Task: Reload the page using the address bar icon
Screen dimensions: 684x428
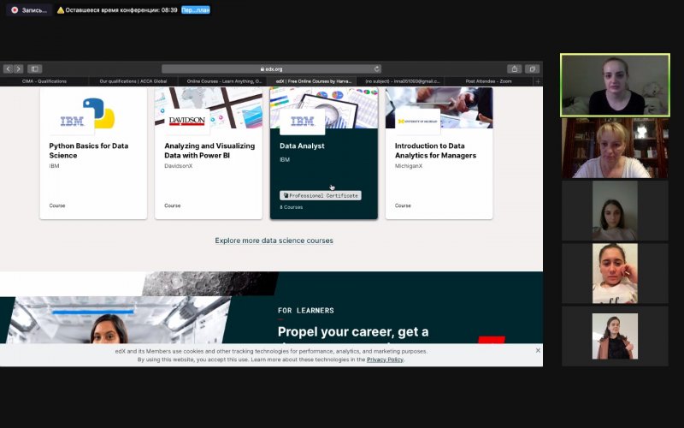Action: coord(377,68)
